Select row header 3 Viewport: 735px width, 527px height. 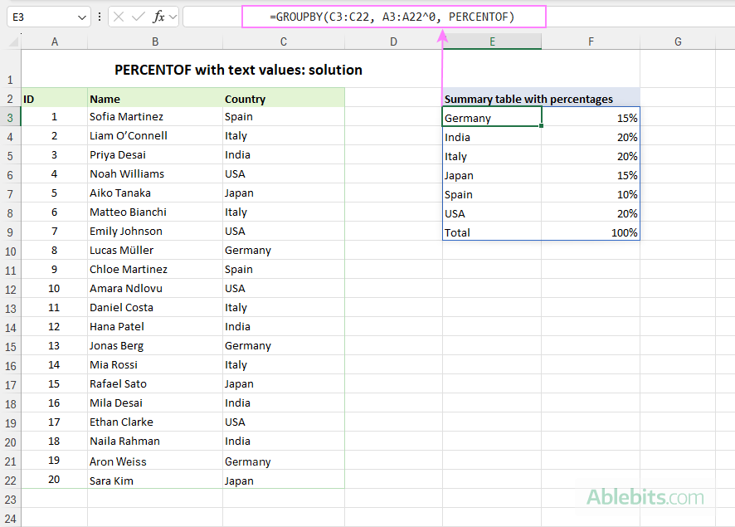tap(10, 117)
